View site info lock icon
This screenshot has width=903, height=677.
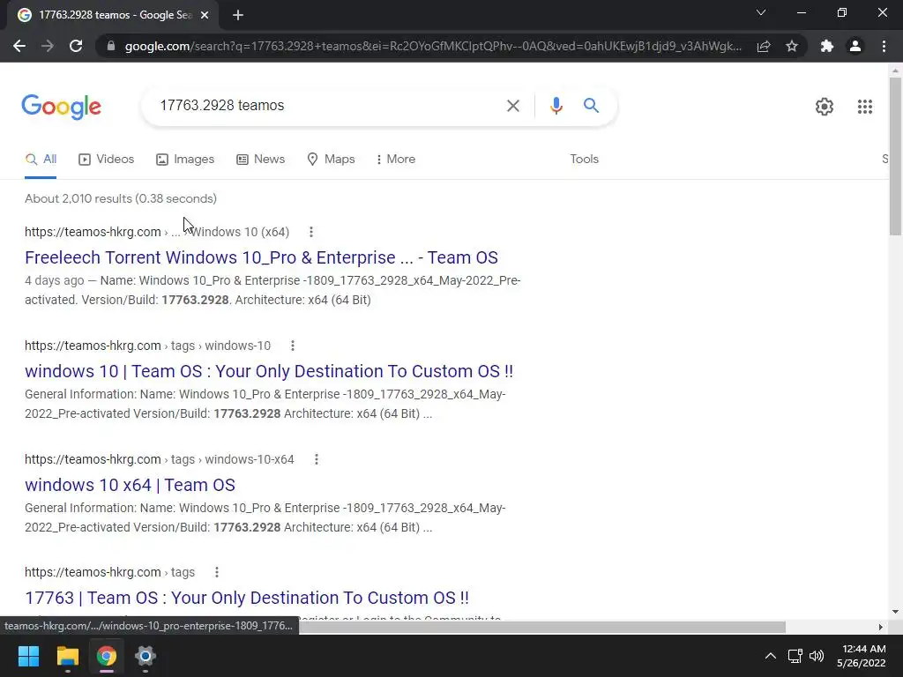[111, 46]
